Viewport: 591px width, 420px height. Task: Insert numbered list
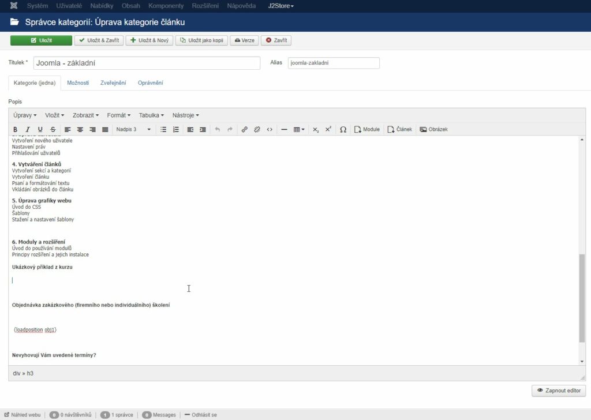point(175,129)
